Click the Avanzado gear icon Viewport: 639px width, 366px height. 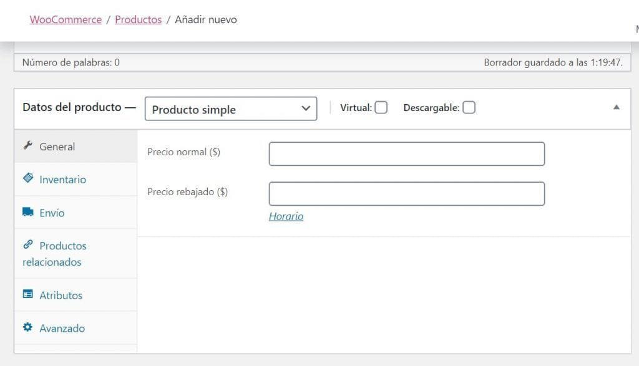pos(27,327)
